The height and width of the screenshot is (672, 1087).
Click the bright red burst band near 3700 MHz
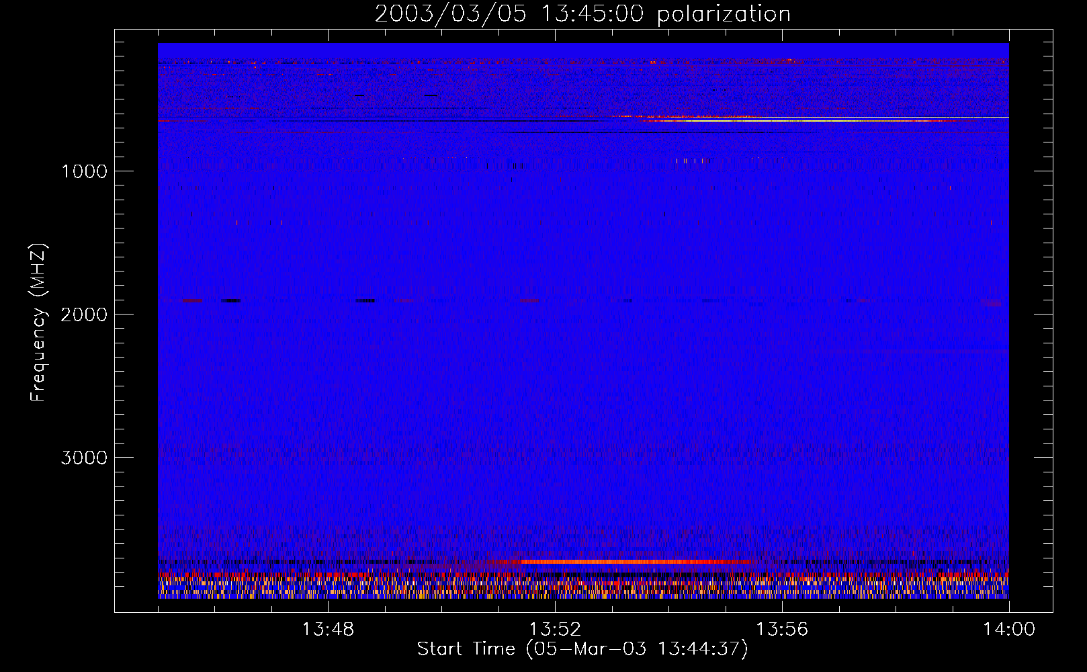[625, 561]
